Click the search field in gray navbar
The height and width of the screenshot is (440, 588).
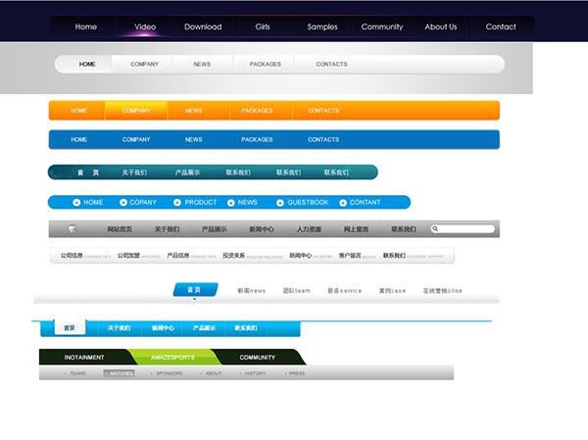pyautogui.click(x=465, y=229)
